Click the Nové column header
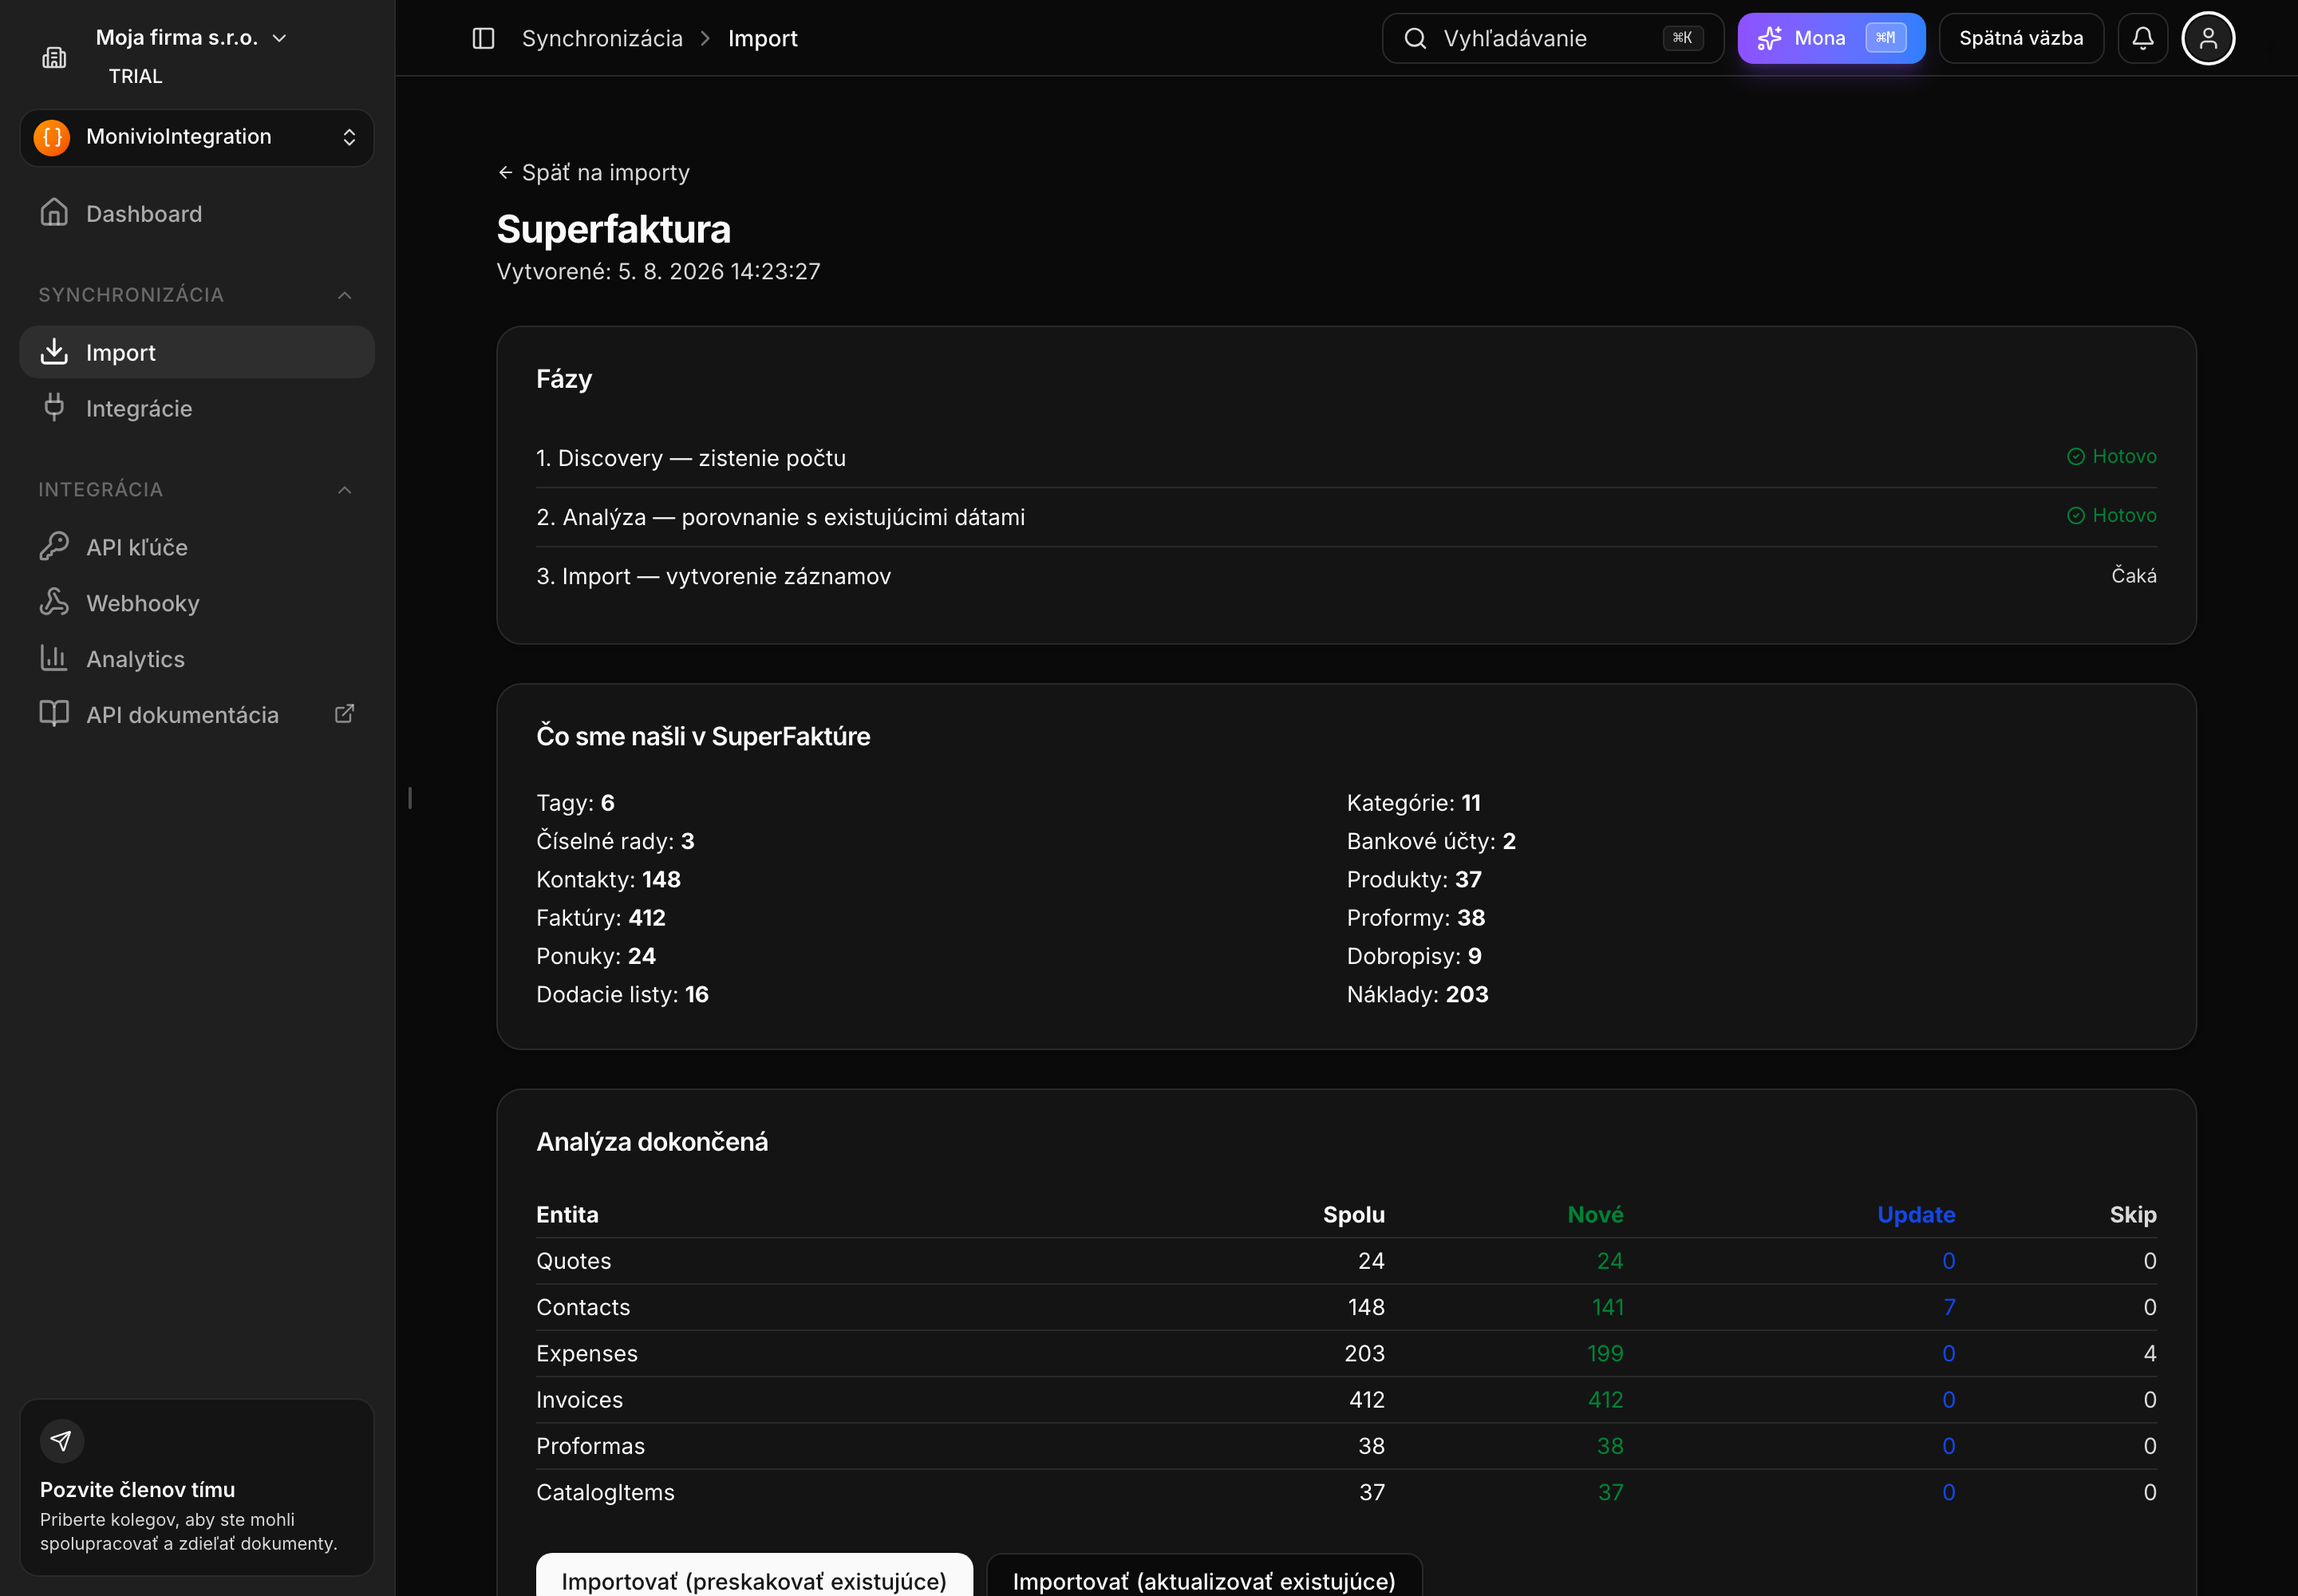This screenshot has height=1596, width=2298. click(x=1595, y=1214)
